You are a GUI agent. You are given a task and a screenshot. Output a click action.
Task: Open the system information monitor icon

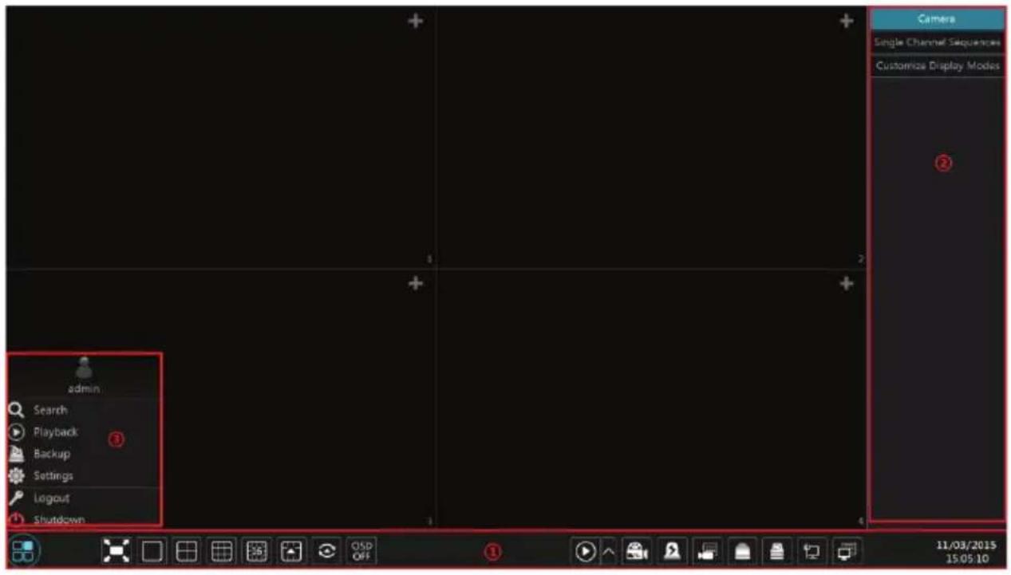pyautogui.click(x=846, y=551)
